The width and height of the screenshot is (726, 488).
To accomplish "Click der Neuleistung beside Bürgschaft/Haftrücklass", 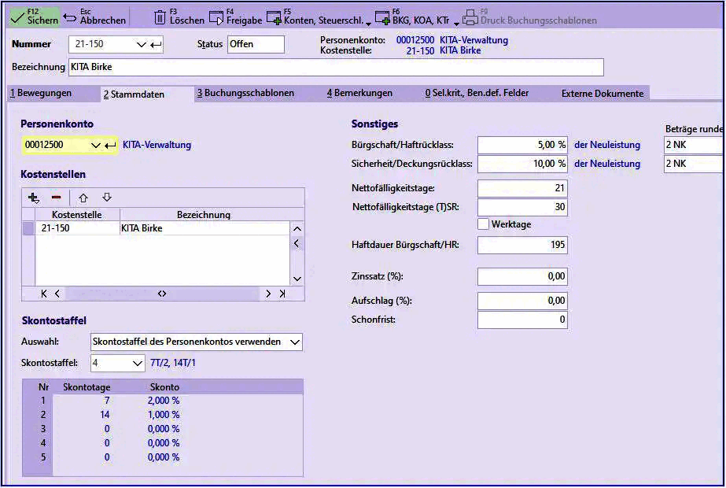I will 607,145.
